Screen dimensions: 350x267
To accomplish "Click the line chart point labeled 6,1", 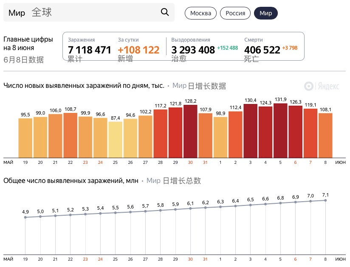I will pyautogui.click(x=190, y=208).
